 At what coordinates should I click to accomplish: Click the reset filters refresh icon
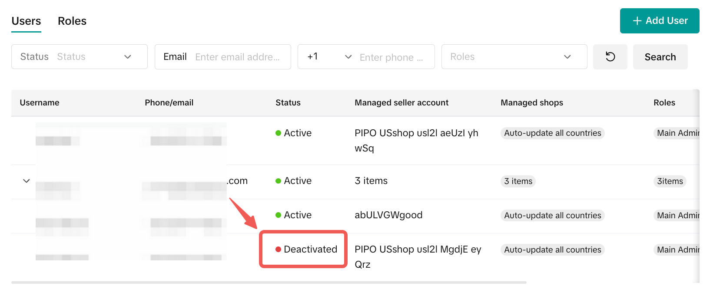tap(610, 57)
